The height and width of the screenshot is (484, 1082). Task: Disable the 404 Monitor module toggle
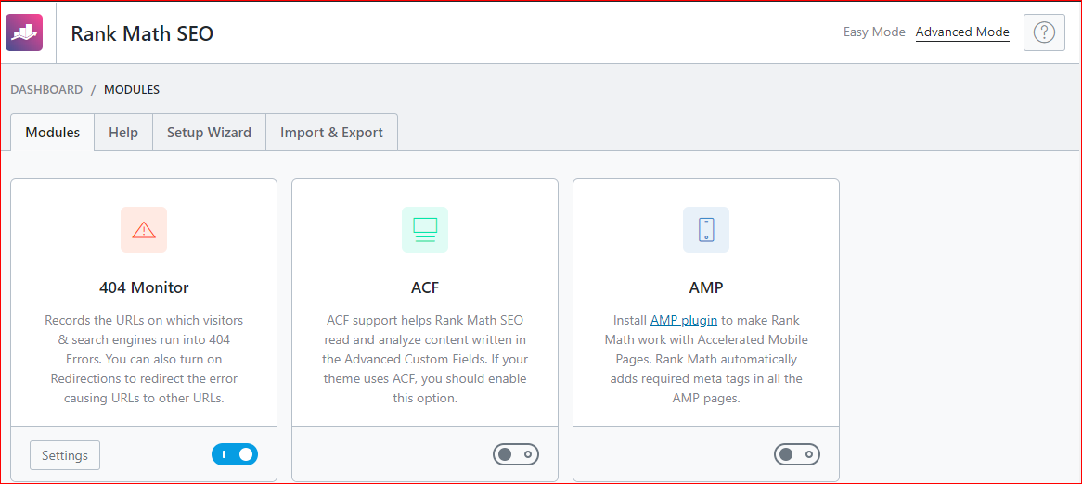coord(235,455)
